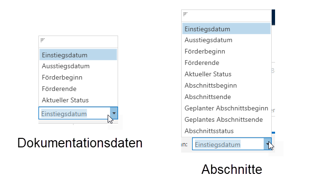The width and height of the screenshot is (313, 190).
Task: Select Aktueller Status in the Abschnitte list
Action: pyautogui.click(x=208, y=74)
